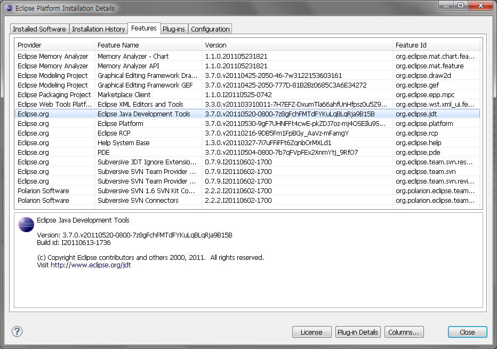Click the Columns... button

404,332
